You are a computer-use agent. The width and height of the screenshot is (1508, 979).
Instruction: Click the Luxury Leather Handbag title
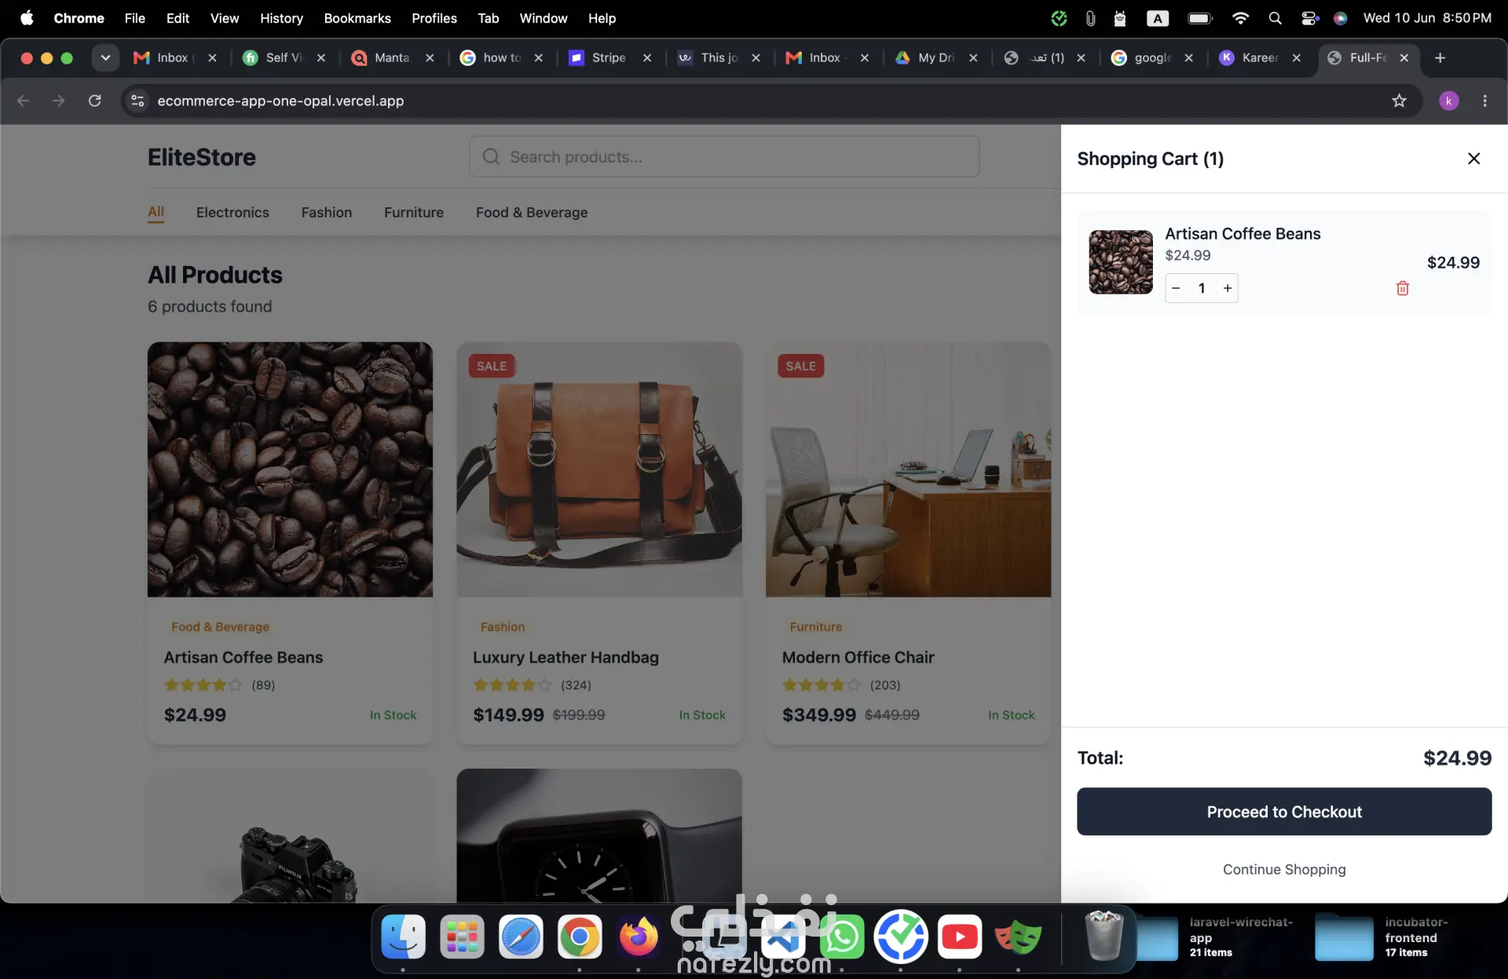565,657
